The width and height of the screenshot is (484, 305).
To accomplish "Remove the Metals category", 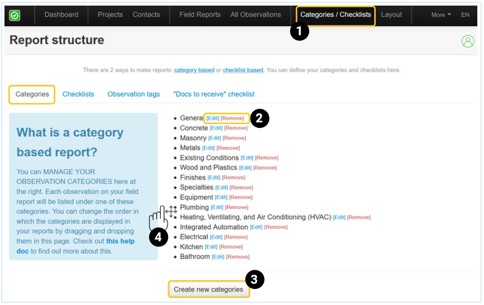I will pyautogui.click(x=228, y=148).
